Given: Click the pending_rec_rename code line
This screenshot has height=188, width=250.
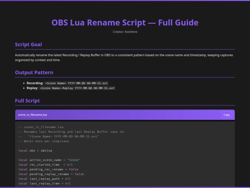Looking at the screenshot, I should click(48, 169).
